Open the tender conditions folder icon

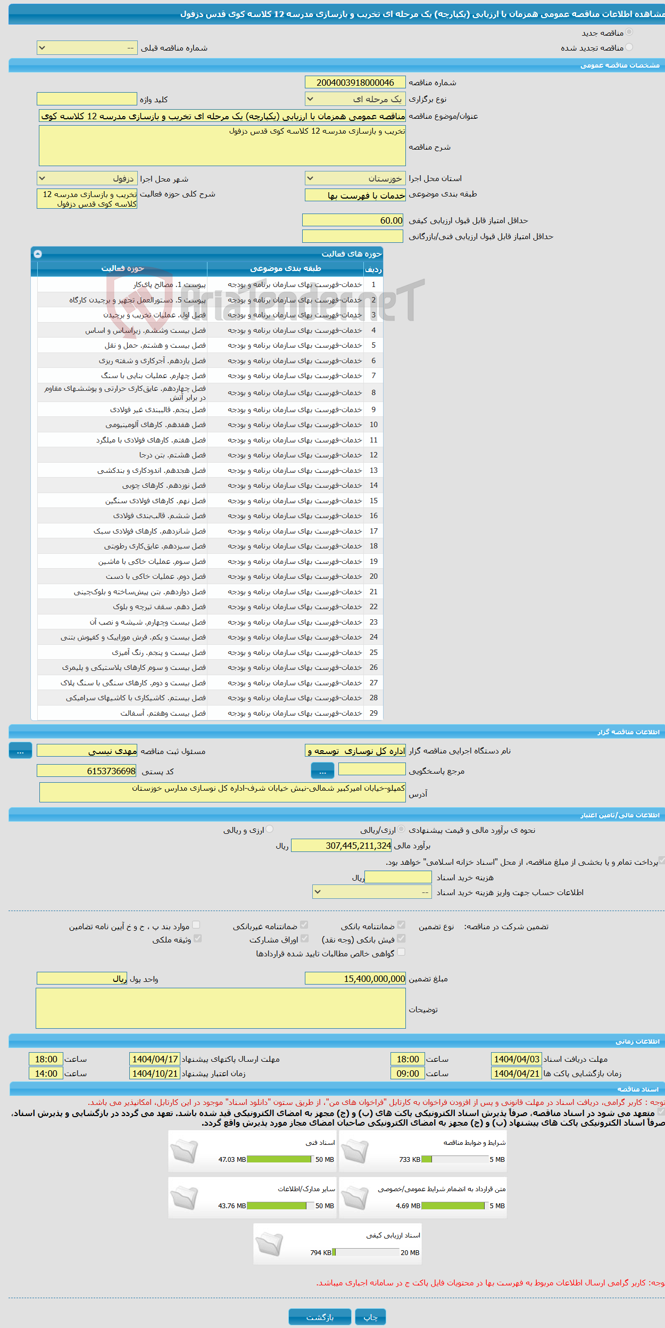point(355,1152)
